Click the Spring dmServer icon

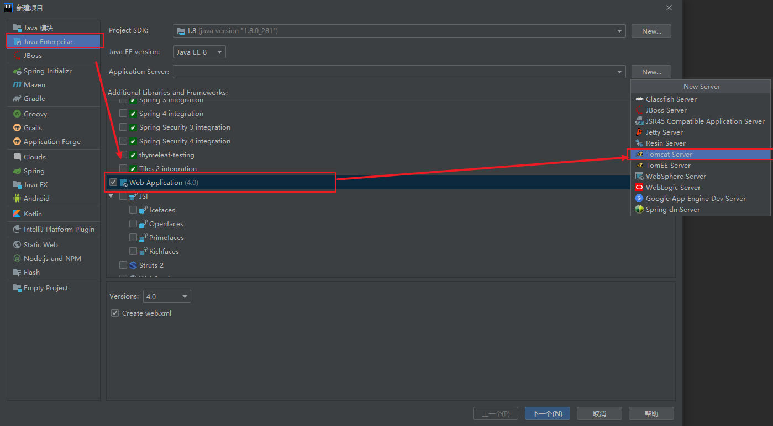[639, 209]
